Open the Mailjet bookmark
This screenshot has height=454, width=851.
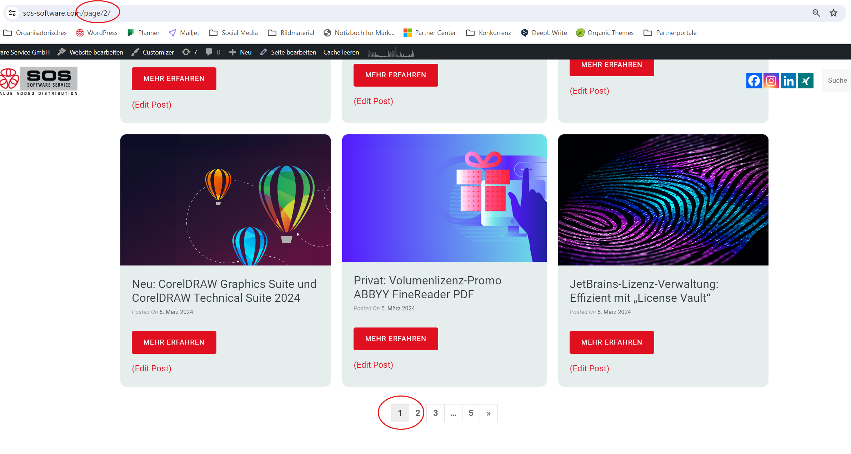[x=184, y=33]
